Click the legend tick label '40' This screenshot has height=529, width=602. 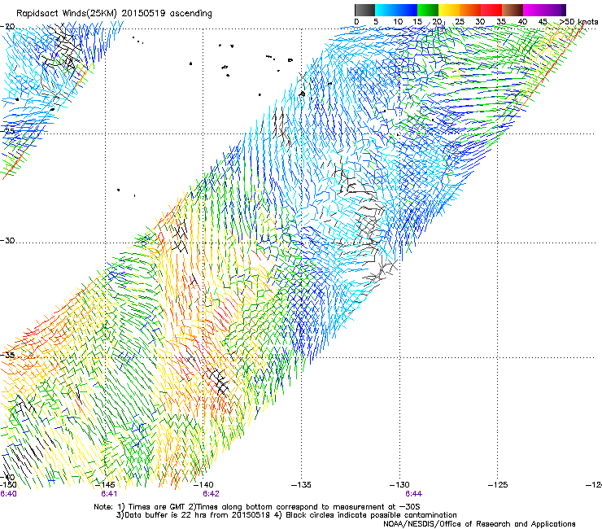(x=522, y=22)
